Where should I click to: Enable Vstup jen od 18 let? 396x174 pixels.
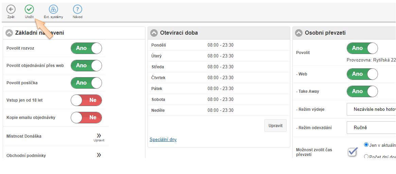click(86, 100)
